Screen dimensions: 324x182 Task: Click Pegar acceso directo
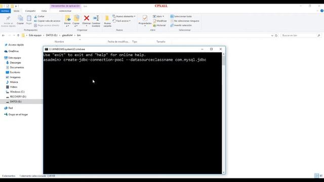(47, 25)
